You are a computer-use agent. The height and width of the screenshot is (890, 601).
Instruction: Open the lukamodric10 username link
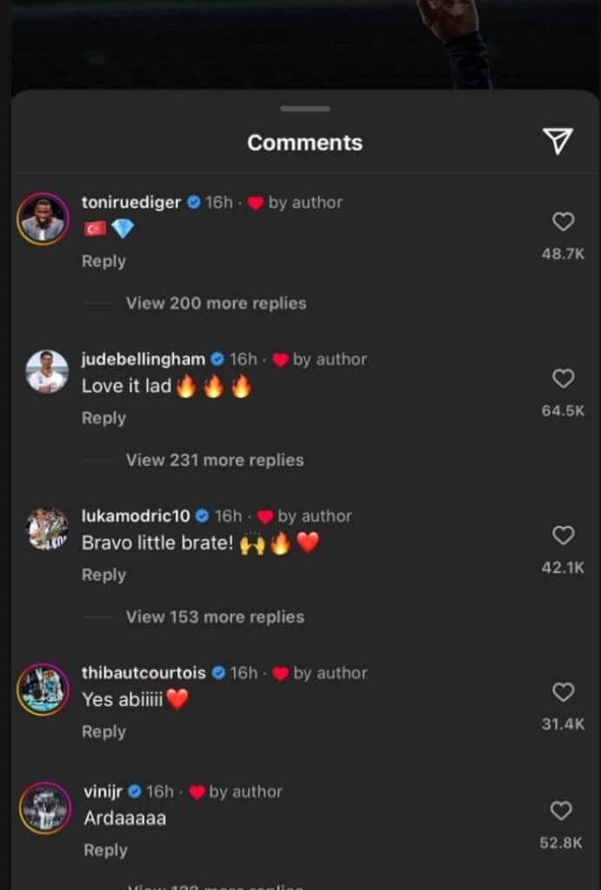coord(136,516)
